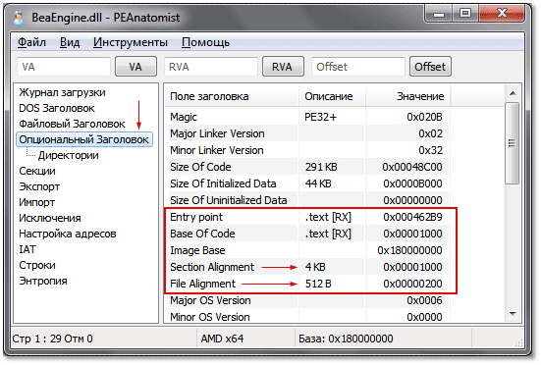Open the Помощь menu

click(x=205, y=42)
